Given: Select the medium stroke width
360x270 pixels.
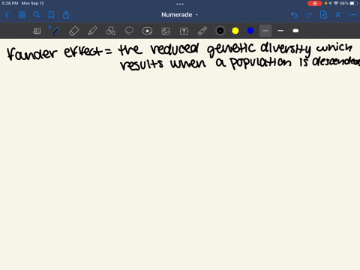Looking at the screenshot, I should 280,31.
